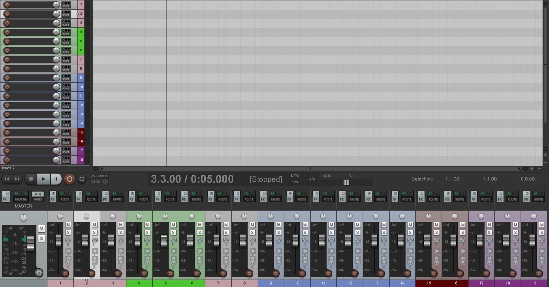Click the transport Stop button
The height and width of the screenshot is (287, 549).
point(31,179)
